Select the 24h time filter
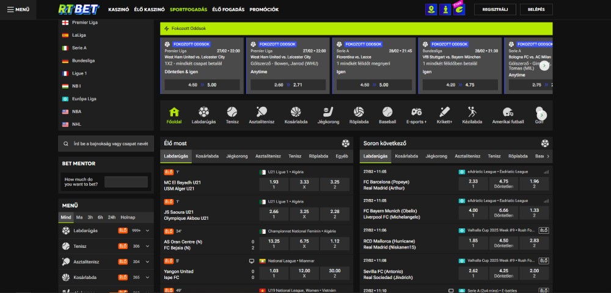 pyautogui.click(x=112, y=217)
